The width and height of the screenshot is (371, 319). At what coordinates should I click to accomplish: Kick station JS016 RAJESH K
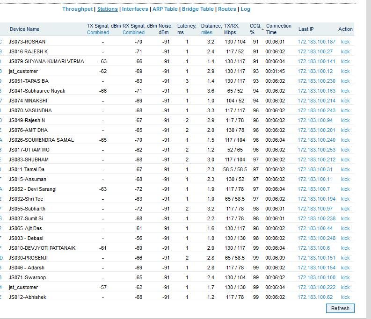[x=345, y=51]
